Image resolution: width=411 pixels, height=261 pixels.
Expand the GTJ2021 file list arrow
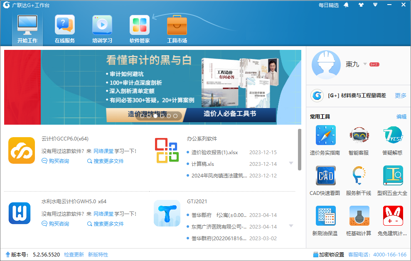[291, 226]
